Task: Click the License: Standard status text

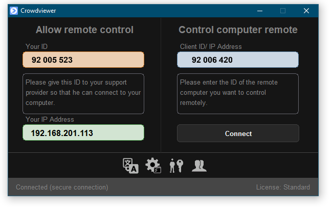Action: [283, 187]
